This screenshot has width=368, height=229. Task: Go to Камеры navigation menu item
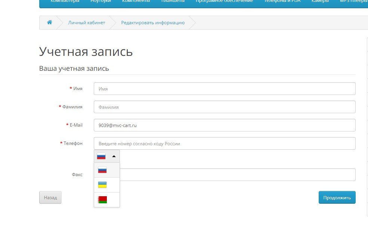320,1
